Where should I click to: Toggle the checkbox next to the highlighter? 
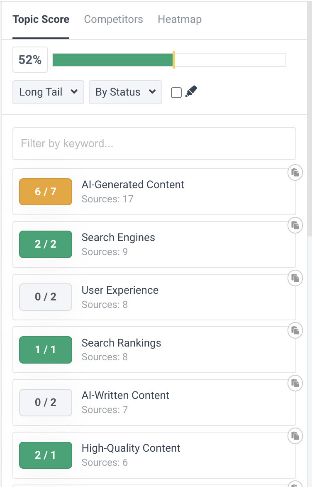point(176,92)
